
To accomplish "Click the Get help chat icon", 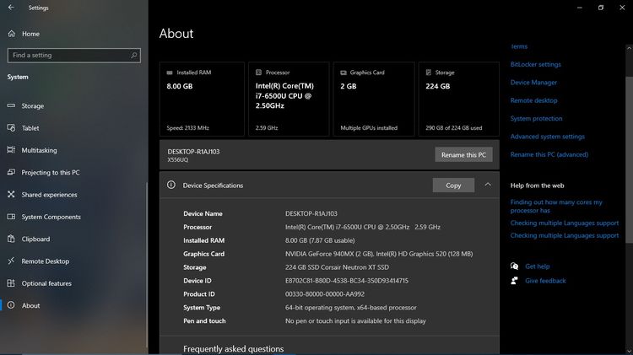I will (514, 266).
